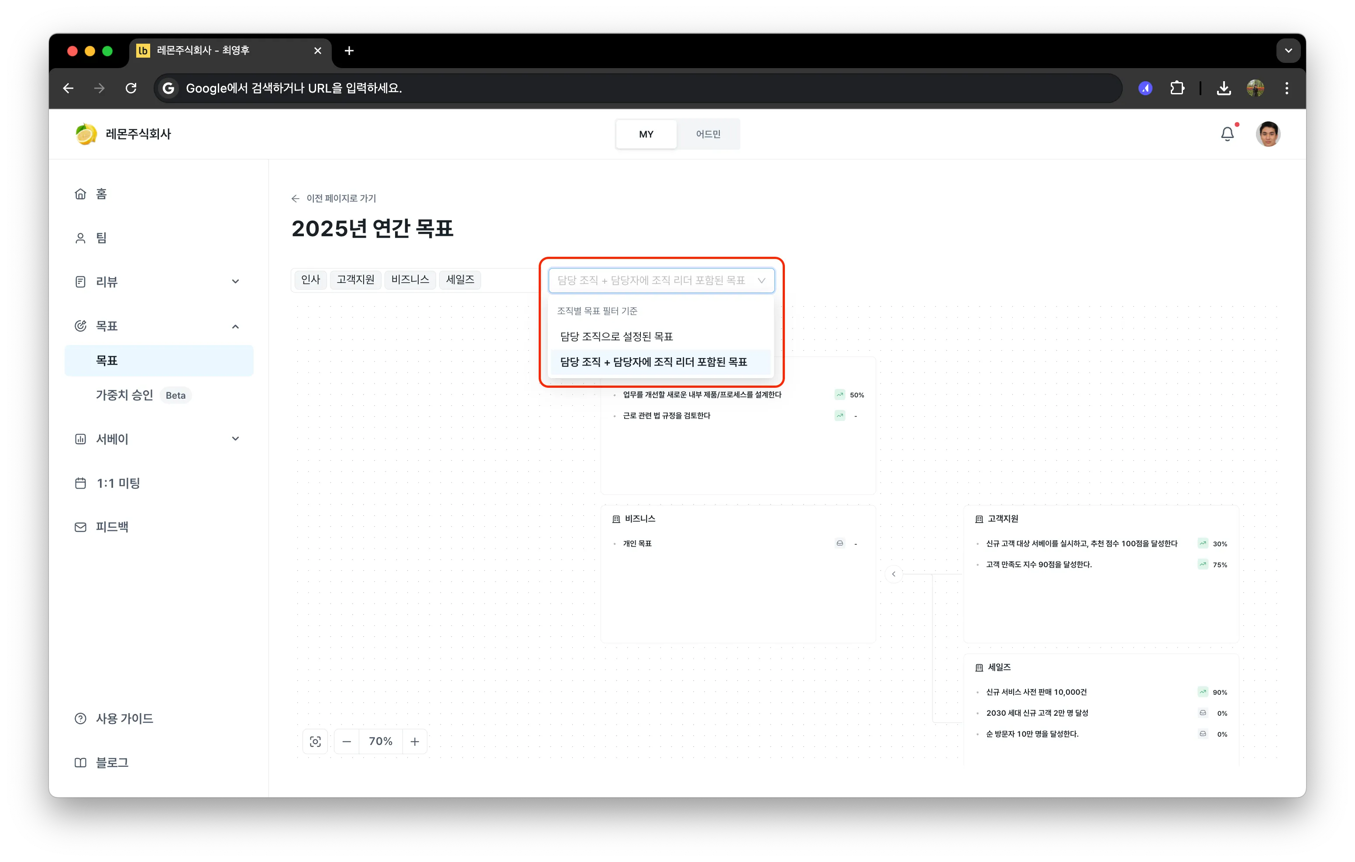
Task: Click the 90% progress trend icon
Action: (x=1203, y=692)
